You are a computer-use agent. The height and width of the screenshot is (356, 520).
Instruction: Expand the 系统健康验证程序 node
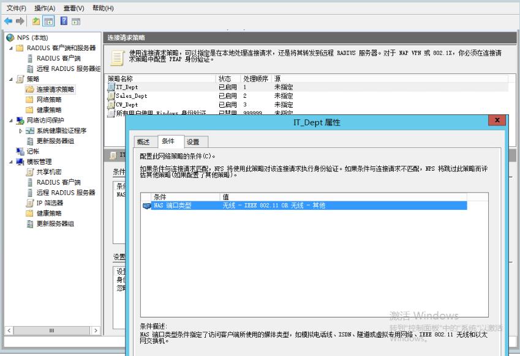point(21,131)
